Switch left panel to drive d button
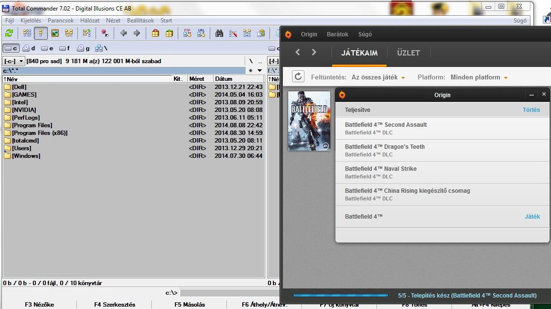This screenshot has width=551, height=309. [29, 48]
